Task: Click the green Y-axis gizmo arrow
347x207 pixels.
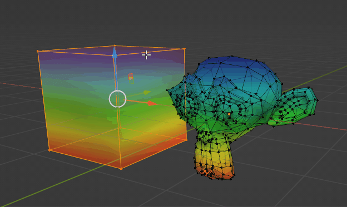Action: [x=147, y=92]
